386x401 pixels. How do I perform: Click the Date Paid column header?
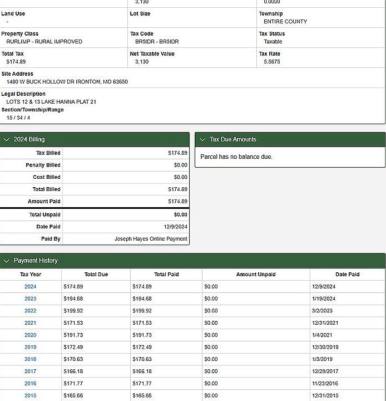coord(347,275)
